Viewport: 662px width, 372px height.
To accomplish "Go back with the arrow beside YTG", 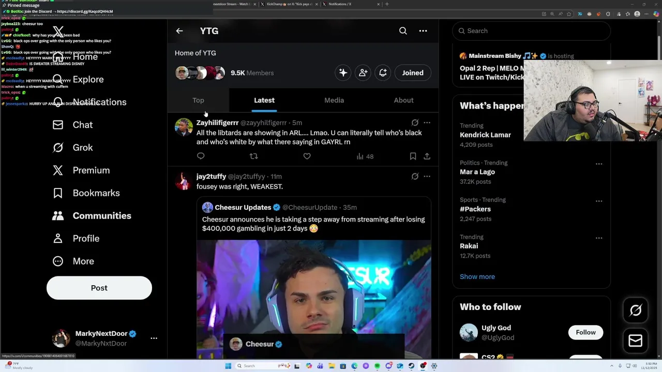I will pyautogui.click(x=179, y=31).
